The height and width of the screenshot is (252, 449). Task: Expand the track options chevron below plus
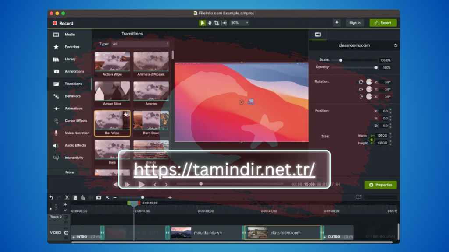tap(65, 210)
